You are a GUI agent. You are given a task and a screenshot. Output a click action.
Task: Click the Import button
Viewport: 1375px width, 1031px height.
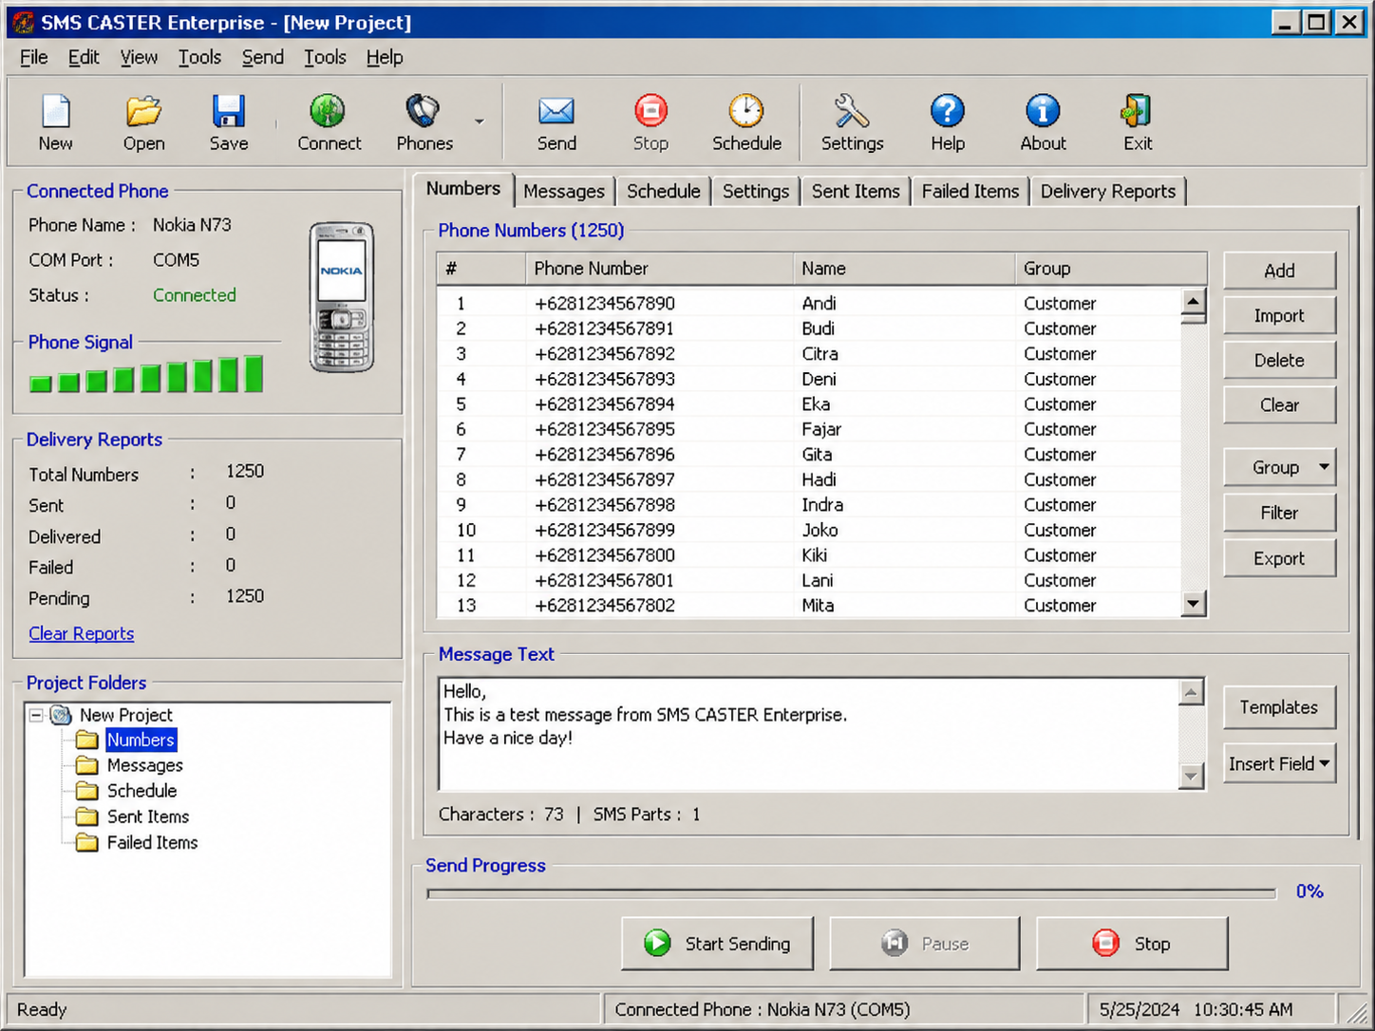(x=1279, y=315)
